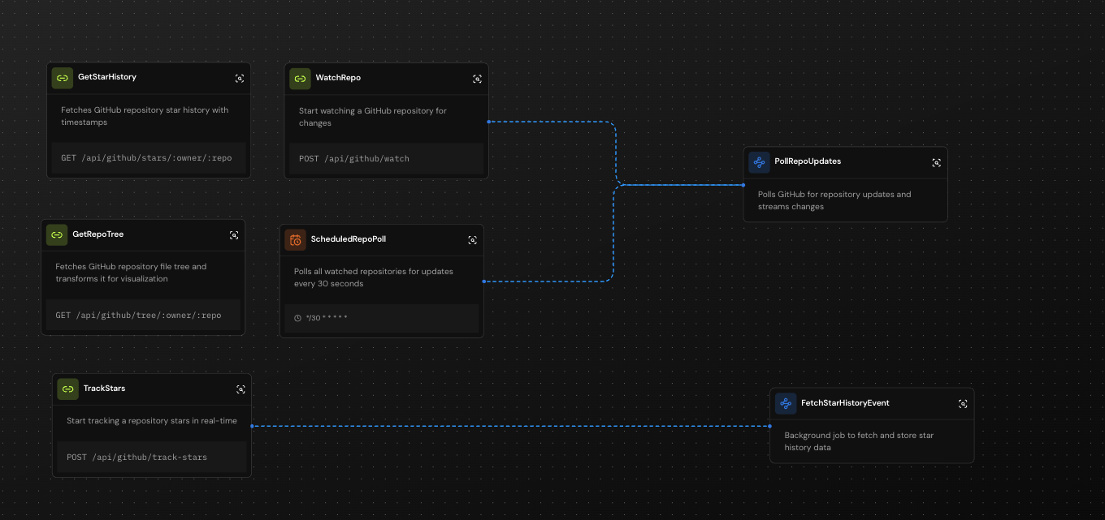The width and height of the screenshot is (1105, 520).
Task: Expand the FetchStarHistoryEvent node
Action: [963, 403]
